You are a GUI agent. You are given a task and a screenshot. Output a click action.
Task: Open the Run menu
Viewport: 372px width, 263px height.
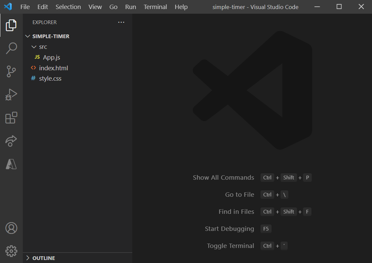pos(131,7)
